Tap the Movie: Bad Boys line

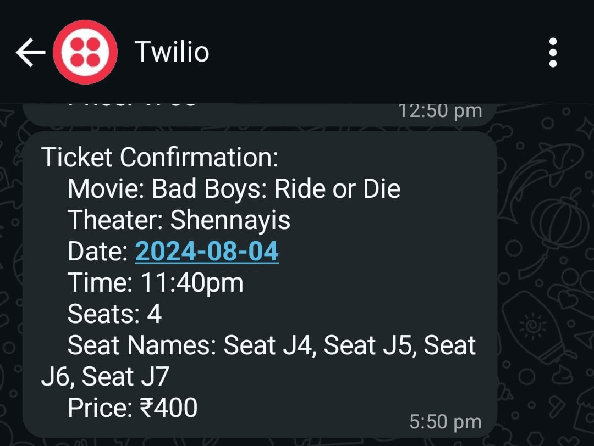click(234, 188)
